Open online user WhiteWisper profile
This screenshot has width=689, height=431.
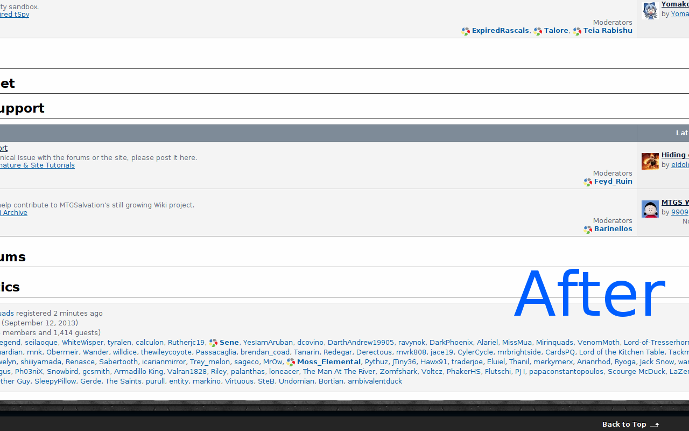point(82,343)
